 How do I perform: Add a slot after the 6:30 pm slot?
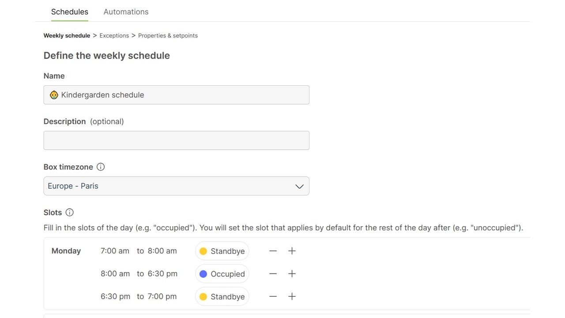coord(292,296)
